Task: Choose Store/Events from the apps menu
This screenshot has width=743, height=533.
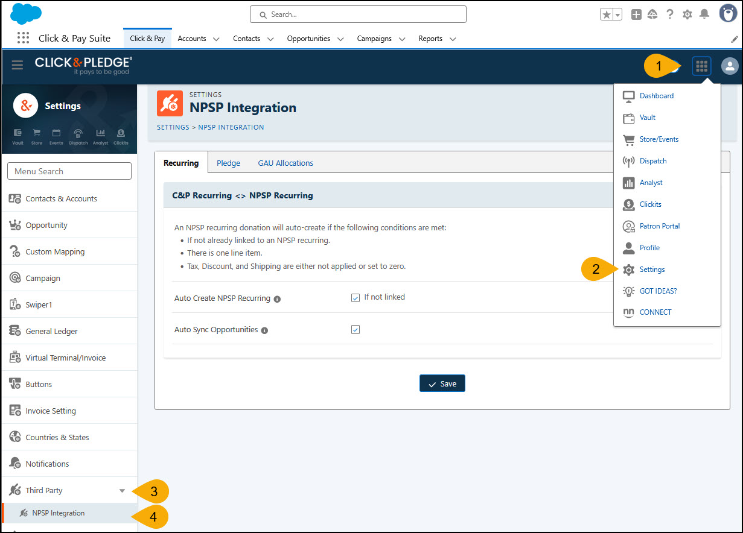Action: (x=659, y=139)
